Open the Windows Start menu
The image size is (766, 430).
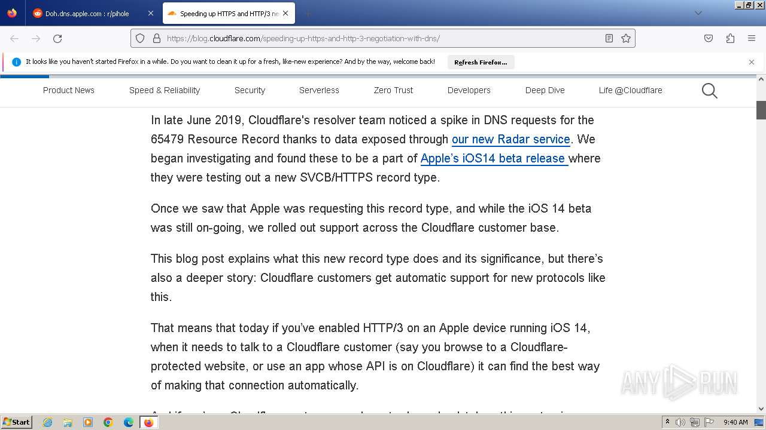tap(16, 422)
